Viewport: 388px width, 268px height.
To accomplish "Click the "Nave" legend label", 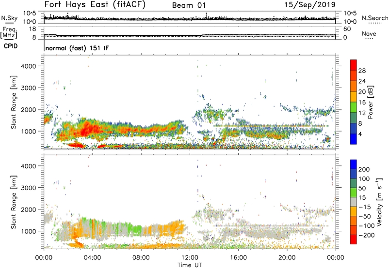I will tap(369, 34).
